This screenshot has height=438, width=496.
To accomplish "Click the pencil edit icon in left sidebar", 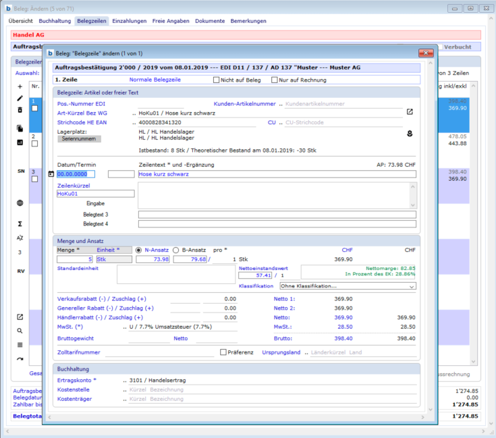I will [x=20, y=99].
